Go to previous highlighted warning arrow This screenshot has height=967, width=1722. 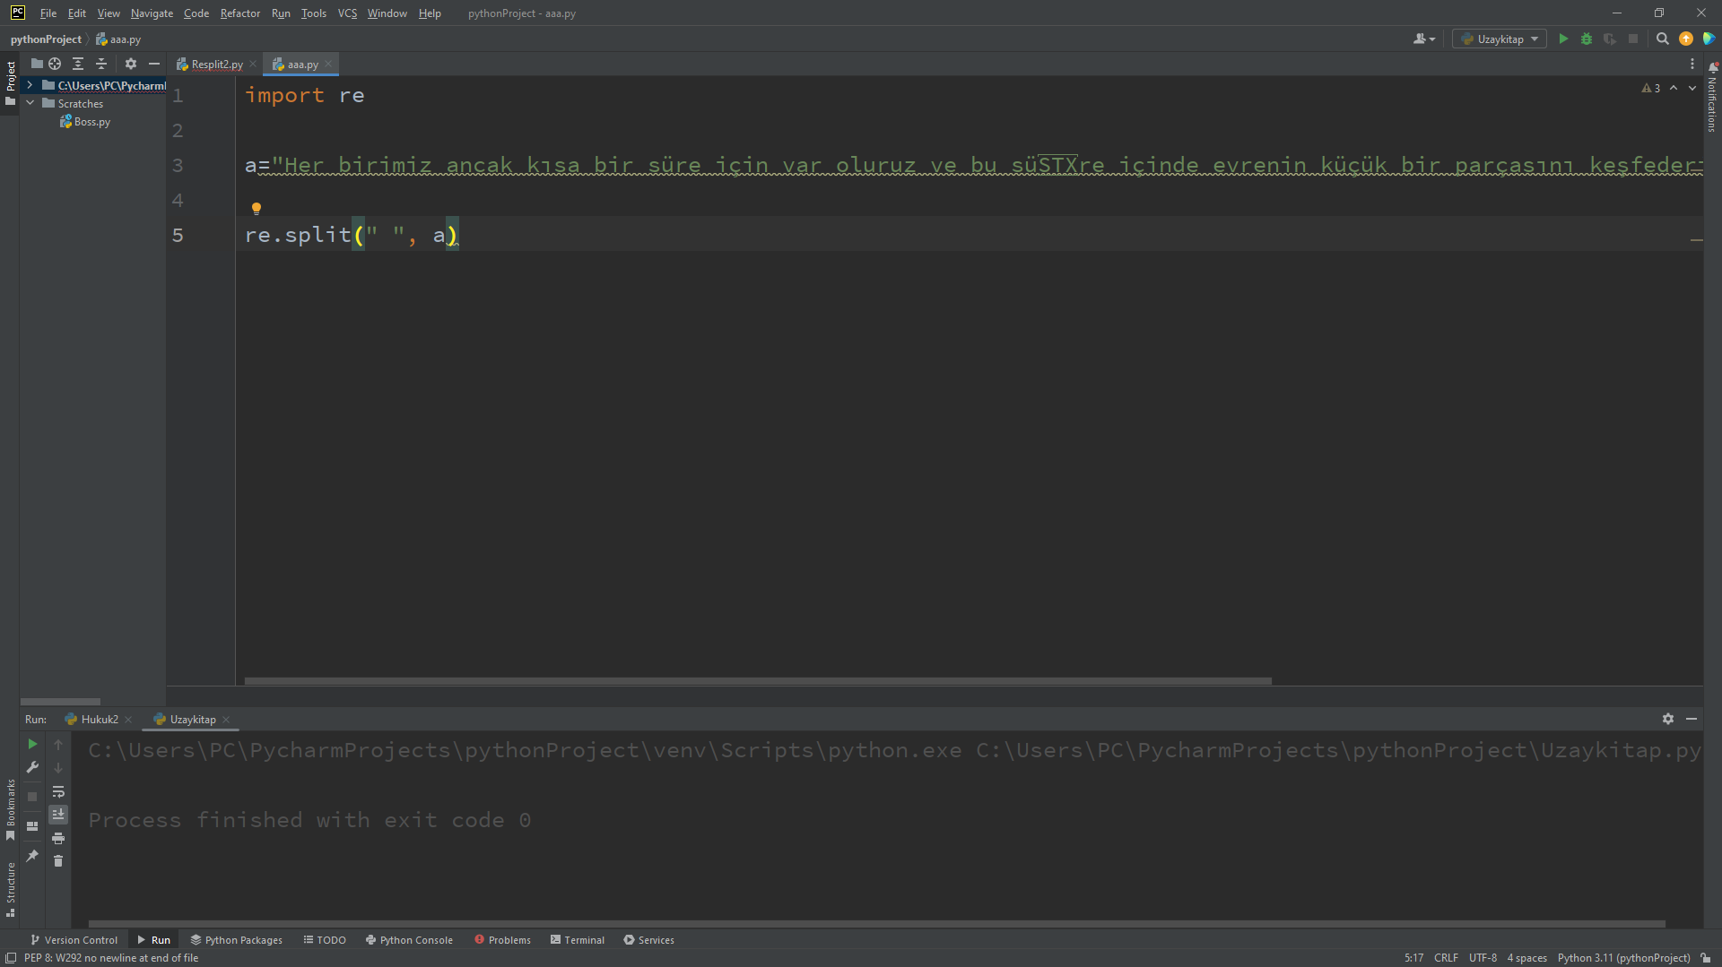point(1674,88)
